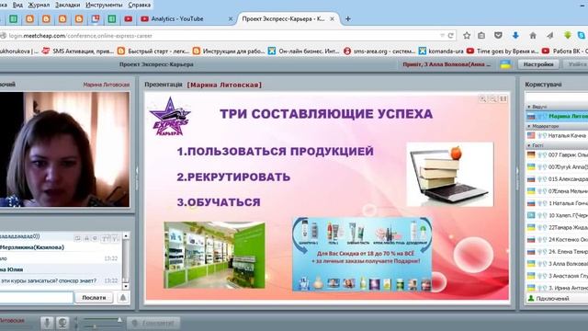Go to the browser home page icon
The width and height of the screenshot is (588, 331).
click(533, 36)
